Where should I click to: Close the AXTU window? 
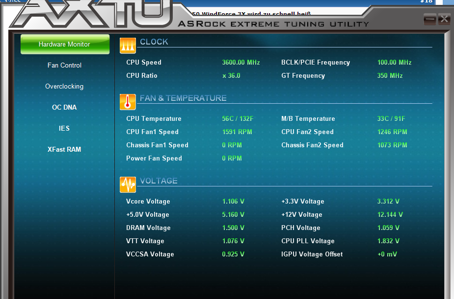coord(444,20)
